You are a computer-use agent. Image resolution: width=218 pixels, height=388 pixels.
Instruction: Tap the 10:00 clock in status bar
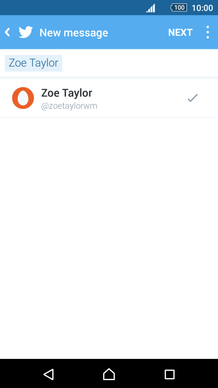click(x=202, y=8)
